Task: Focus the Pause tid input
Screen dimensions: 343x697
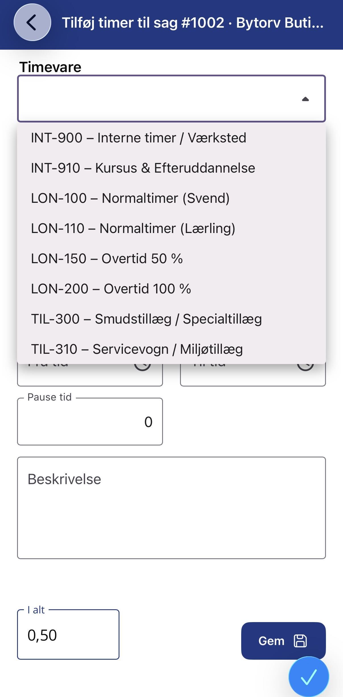Action: [x=90, y=422]
